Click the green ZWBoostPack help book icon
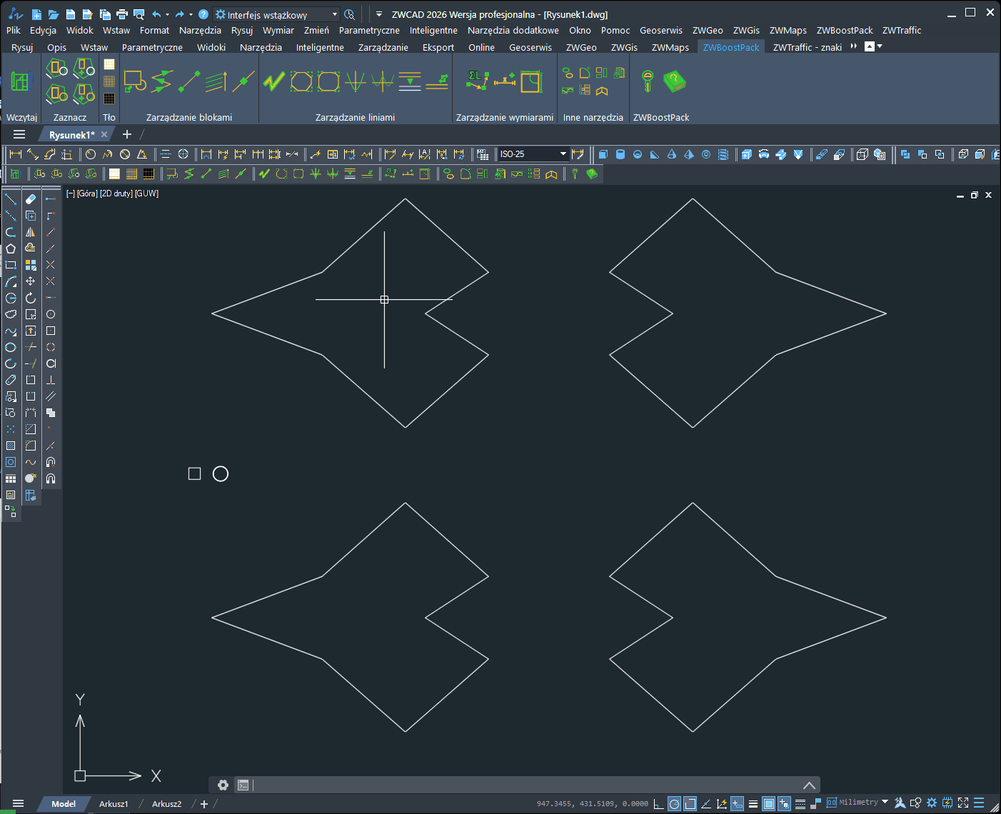1001x814 pixels. 675,81
